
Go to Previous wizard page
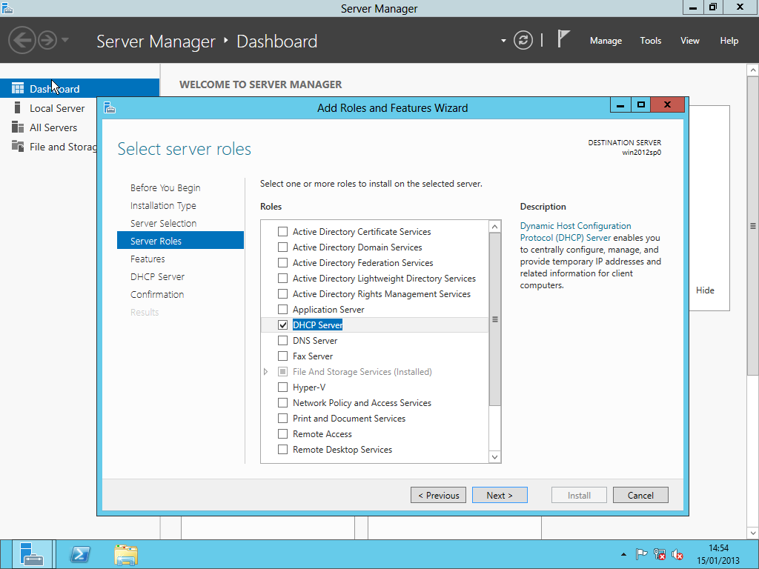(x=439, y=496)
